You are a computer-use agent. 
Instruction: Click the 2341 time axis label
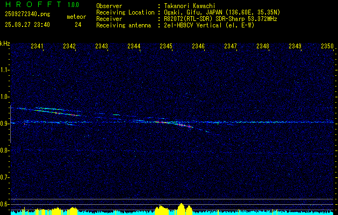pyautogui.click(x=37, y=46)
